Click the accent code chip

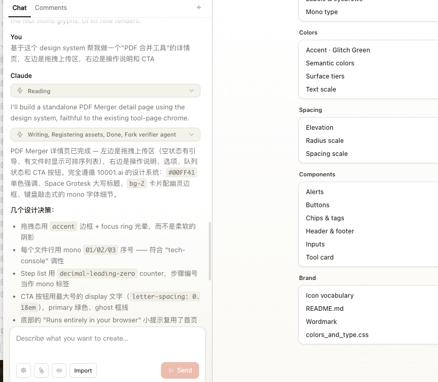pos(63,226)
